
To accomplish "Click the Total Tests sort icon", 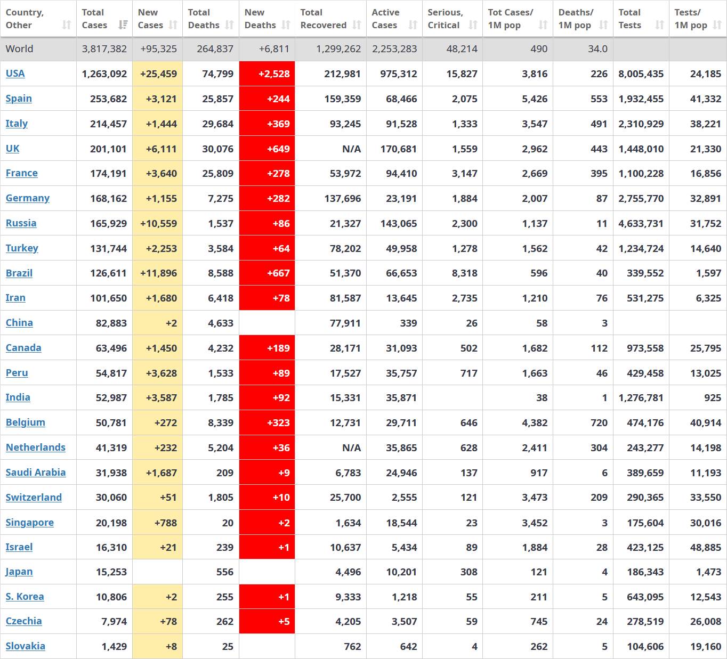I will [659, 25].
